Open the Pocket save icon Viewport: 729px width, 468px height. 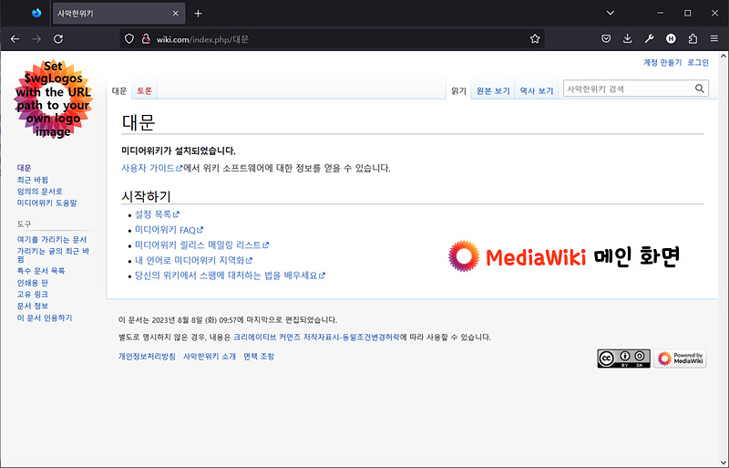606,39
